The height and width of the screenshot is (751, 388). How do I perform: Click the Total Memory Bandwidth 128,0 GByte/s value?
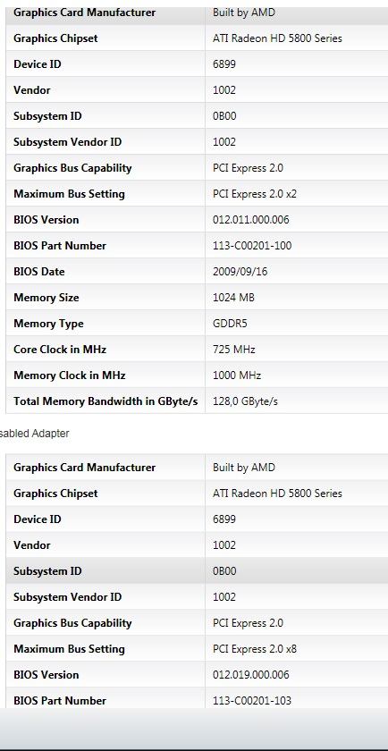click(x=245, y=401)
